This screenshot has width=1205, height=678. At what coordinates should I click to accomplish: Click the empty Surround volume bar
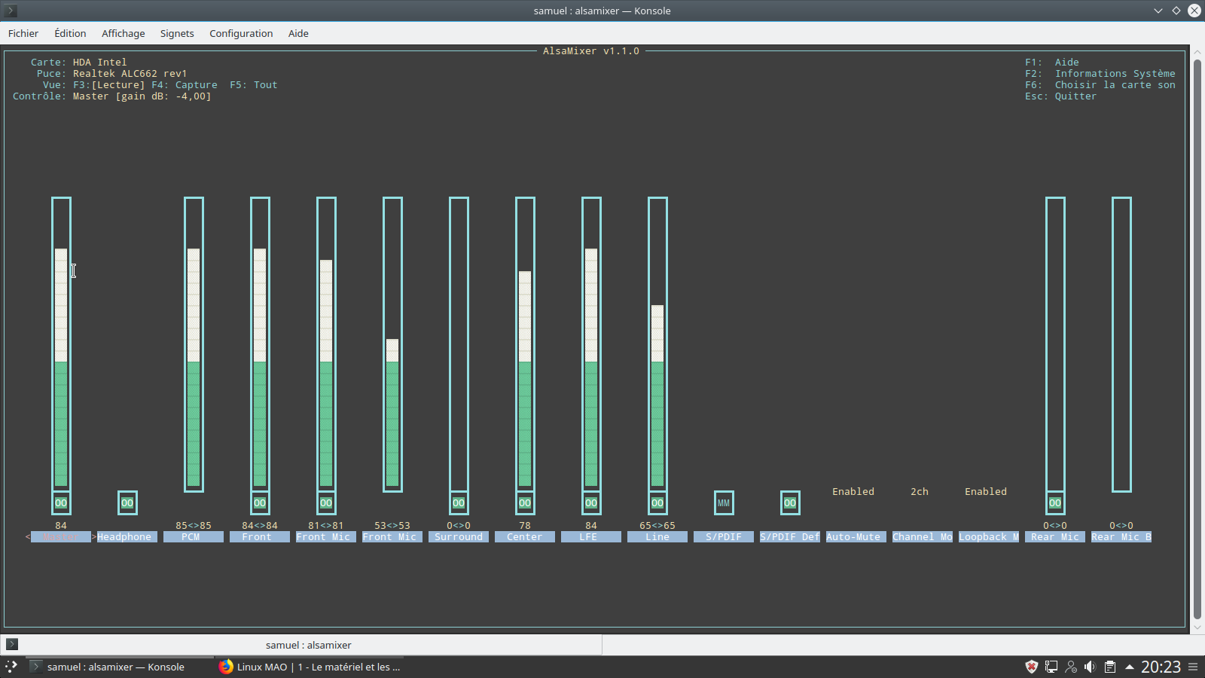459,344
